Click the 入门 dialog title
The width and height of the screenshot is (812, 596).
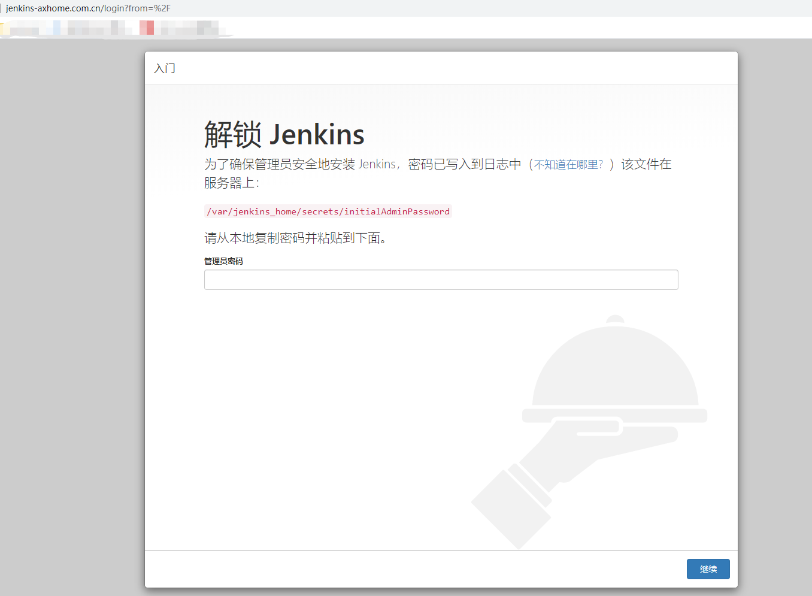click(x=165, y=68)
